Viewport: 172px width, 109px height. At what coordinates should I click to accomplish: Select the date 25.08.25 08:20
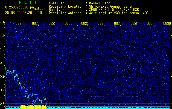(19, 13)
